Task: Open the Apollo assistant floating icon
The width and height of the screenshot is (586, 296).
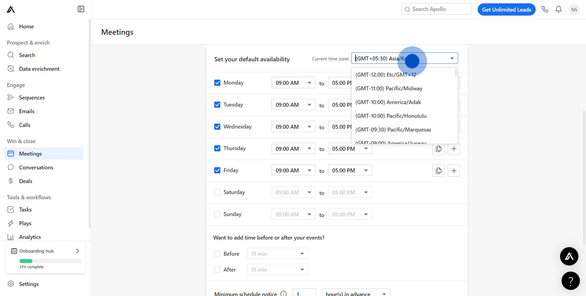Action: point(569,256)
